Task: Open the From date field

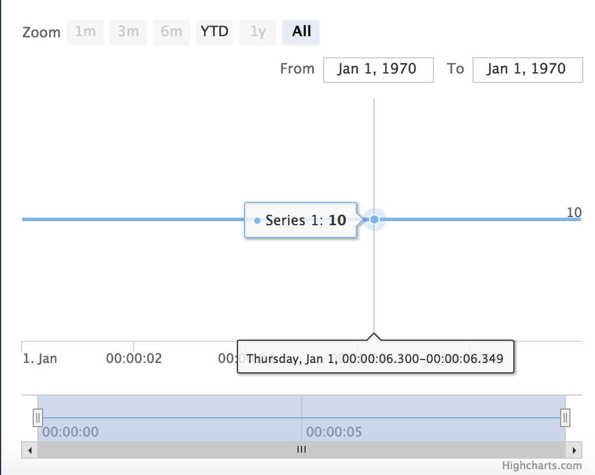Action: 378,69
